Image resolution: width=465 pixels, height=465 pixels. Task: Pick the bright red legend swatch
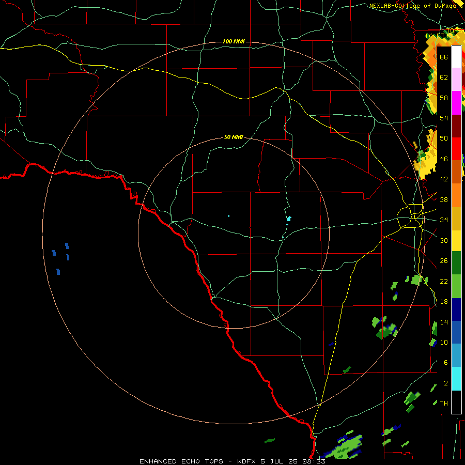point(456,149)
